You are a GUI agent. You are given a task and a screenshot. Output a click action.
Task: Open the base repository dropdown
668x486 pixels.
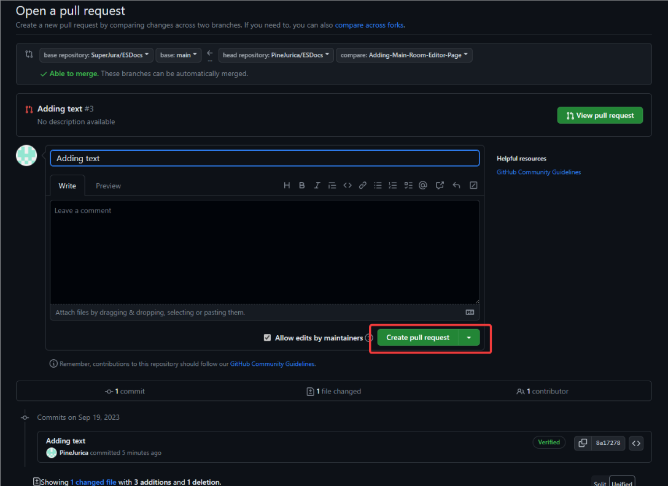coord(96,55)
